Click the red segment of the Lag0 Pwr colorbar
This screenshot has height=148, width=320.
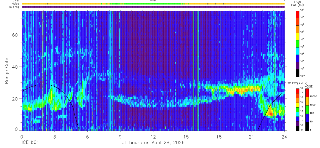click(x=298, y=14)
